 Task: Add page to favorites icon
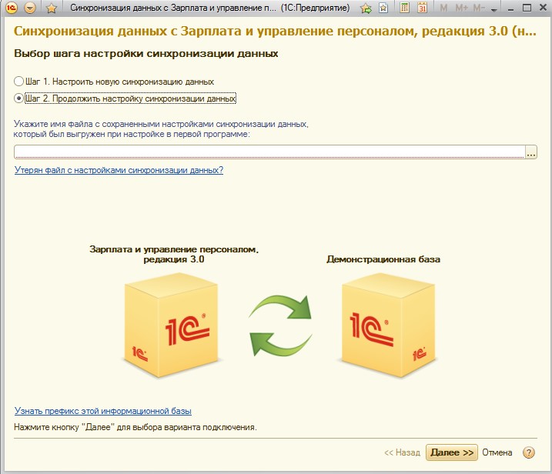point(383,8)
